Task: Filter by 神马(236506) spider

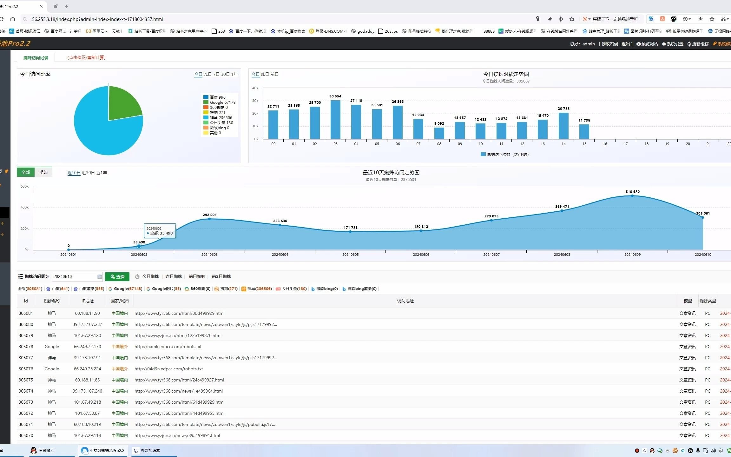Action: pos(257,289)
